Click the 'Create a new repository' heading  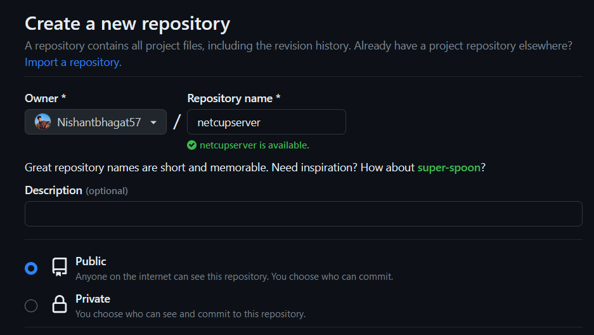click(127, 24)
